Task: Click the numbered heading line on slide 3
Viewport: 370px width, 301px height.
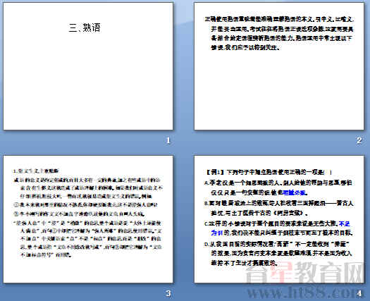Action: pos(36,171)
